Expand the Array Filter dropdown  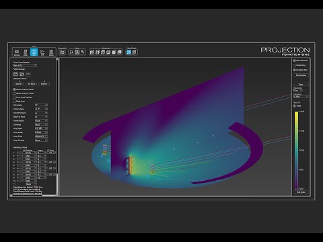click(x=42, y=136)
